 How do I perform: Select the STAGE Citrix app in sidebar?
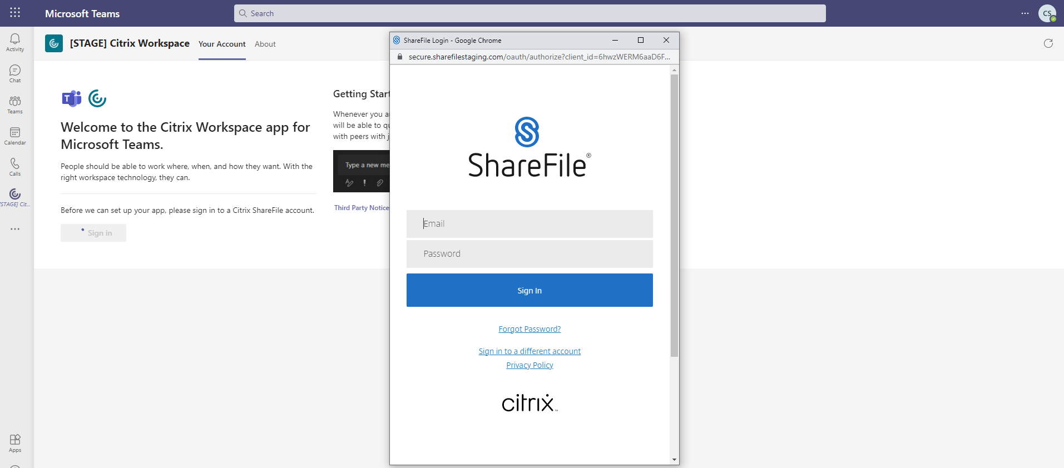tap(15, 197)
